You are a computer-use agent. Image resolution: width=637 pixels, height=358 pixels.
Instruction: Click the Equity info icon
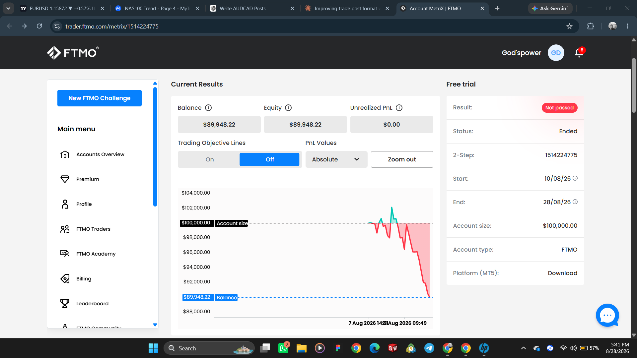pyautogui.click(x=288, y=108)
